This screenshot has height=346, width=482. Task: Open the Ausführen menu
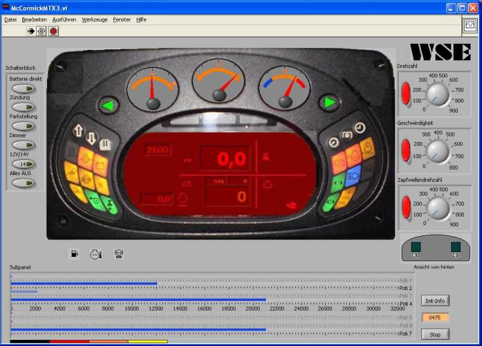[64, 20]
